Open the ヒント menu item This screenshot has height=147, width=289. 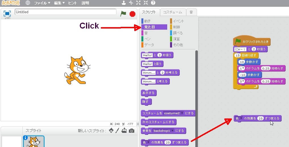click(72, 3)
